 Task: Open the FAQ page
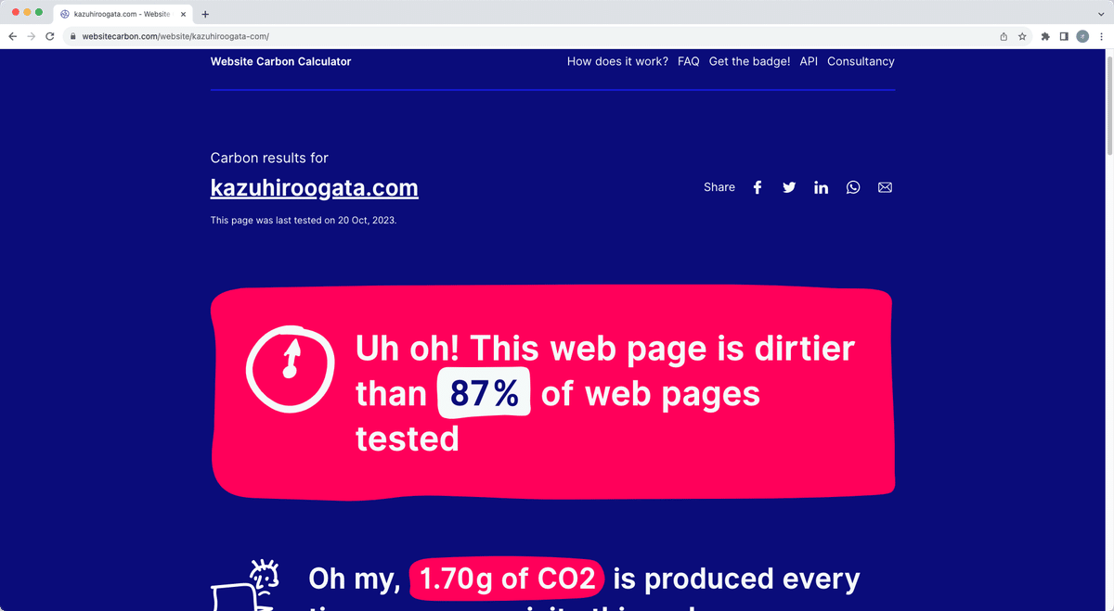[x=689, y=61]
